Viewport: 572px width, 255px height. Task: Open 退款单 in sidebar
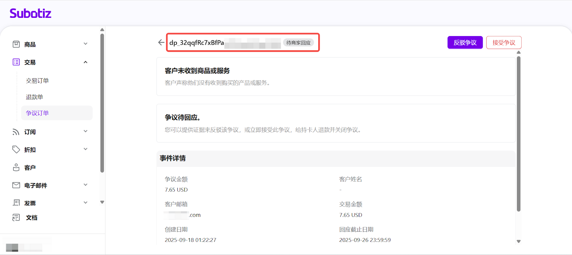pos(34,97)
